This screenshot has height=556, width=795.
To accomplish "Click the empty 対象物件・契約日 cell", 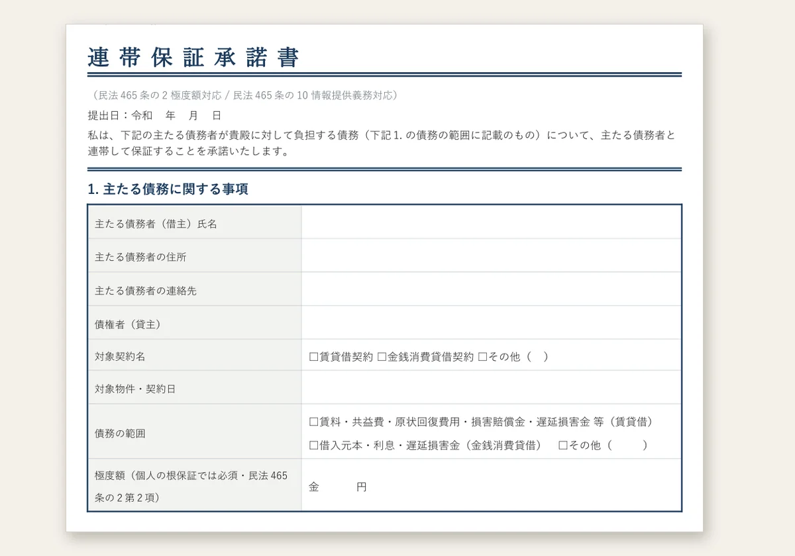I will coord(491,387).
